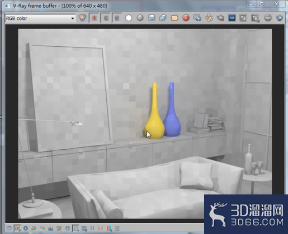
Task: Switch to alpha channel white circle
Action: 129,18
